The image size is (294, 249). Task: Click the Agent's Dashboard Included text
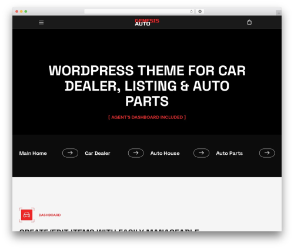pos(147,117)
